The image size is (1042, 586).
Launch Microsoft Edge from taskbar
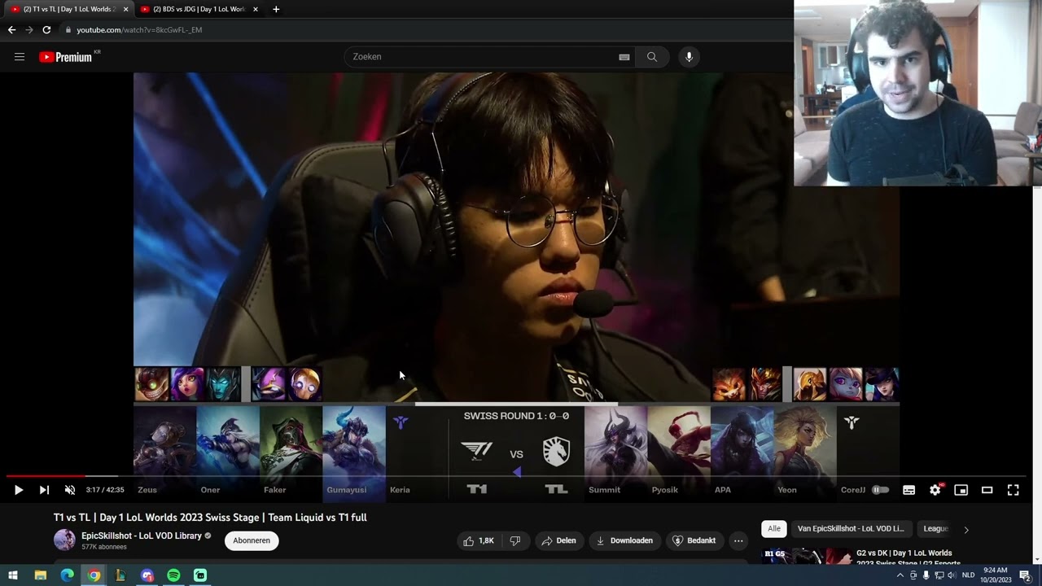tap(68, 575)
